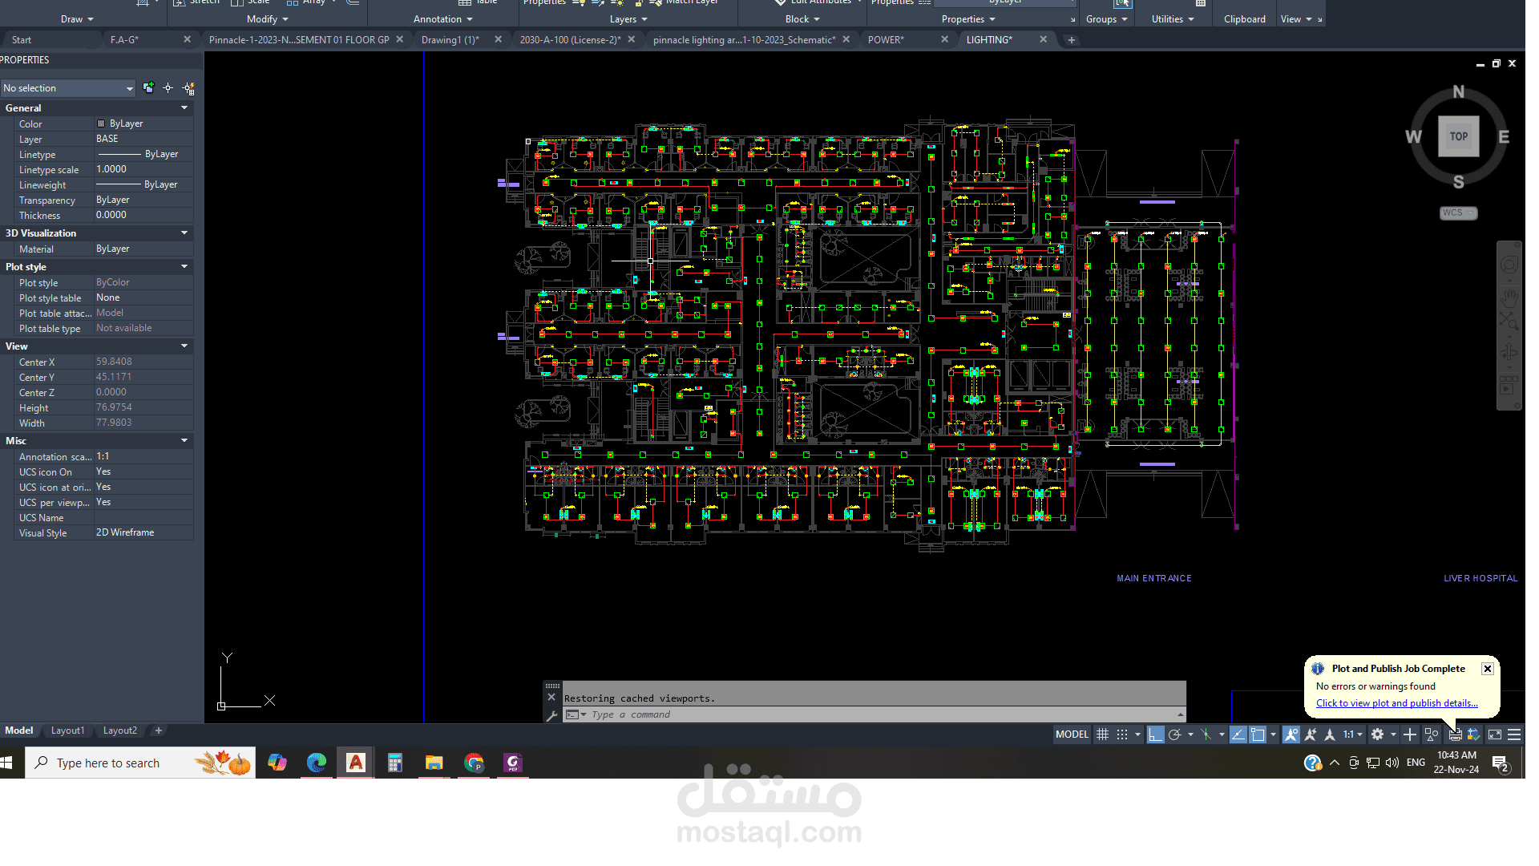
Task: Open Start tab
Action: [22, 39]
